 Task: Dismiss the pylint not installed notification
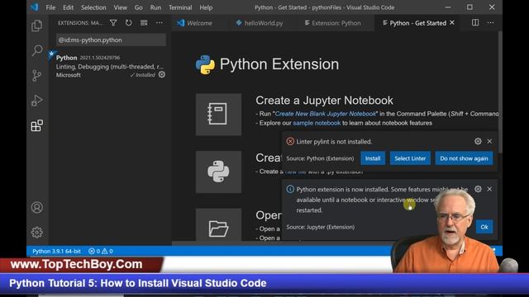[x=489, y=141]
